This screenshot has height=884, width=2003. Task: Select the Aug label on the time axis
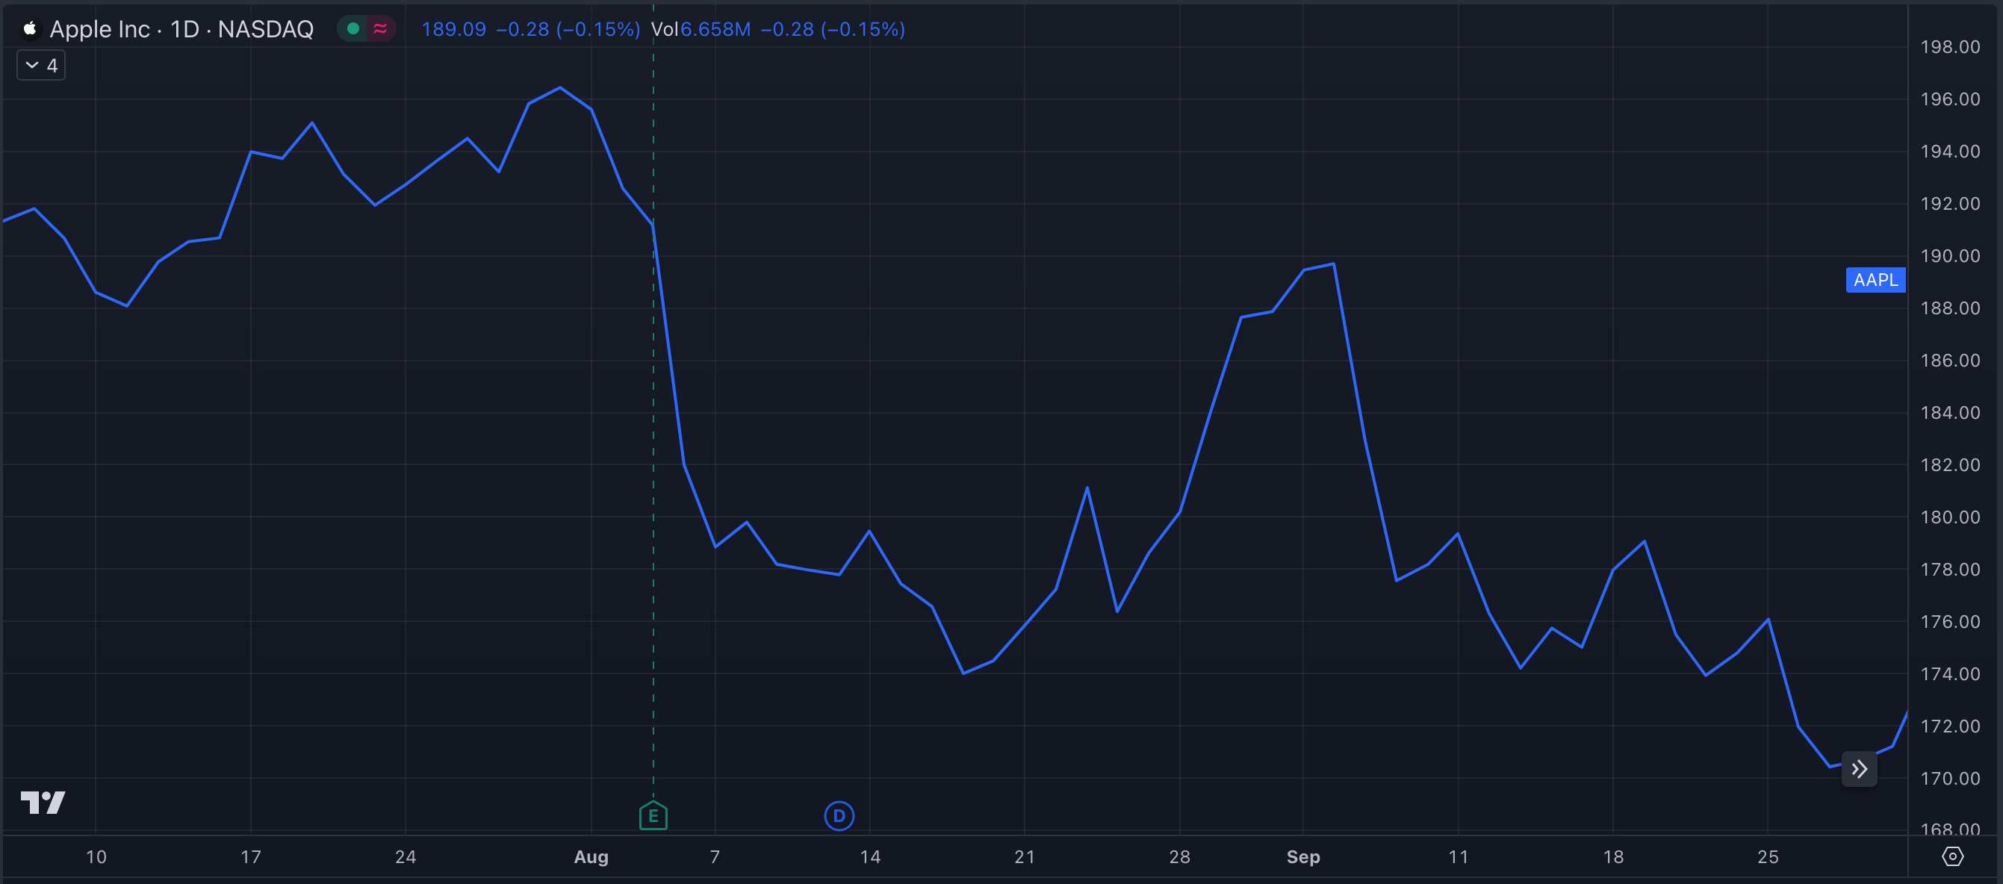click(x=591, y=856)
